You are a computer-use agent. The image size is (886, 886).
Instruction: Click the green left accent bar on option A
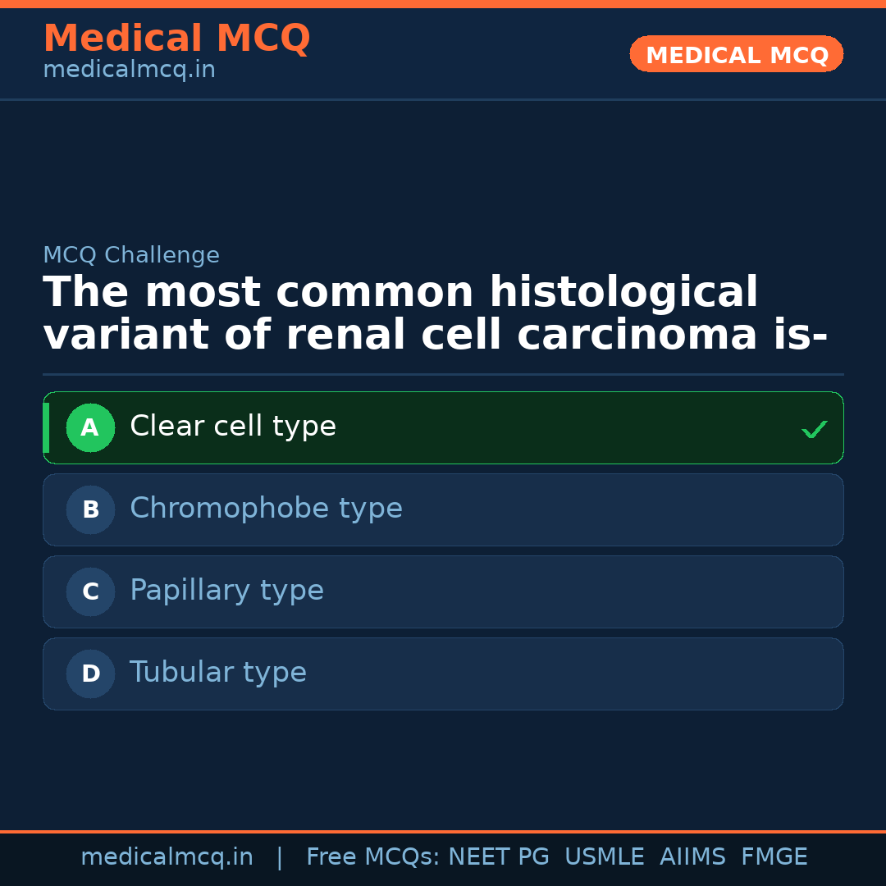coord(46,427)
